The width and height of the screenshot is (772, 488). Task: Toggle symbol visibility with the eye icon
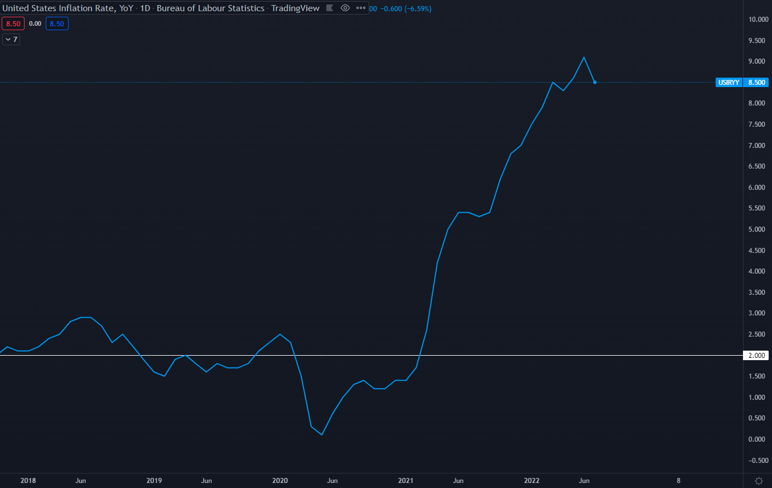[x=345, y=8]
